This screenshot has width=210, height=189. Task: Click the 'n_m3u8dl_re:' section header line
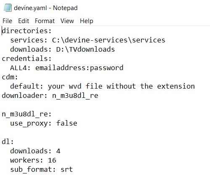coord(27,114)
